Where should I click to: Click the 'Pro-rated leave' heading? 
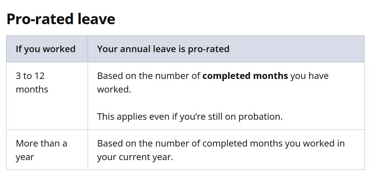tap(61, 19)
